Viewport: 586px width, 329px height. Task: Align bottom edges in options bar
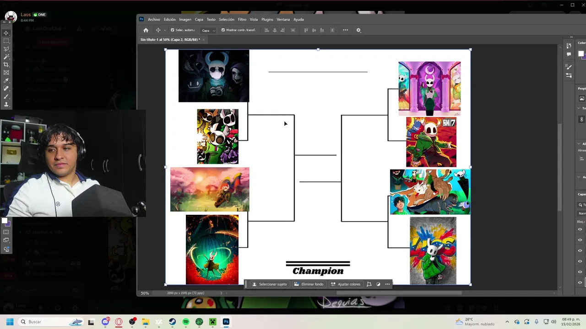322,30
